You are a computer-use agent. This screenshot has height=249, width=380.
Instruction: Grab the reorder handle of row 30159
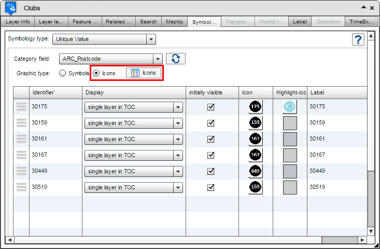[21, 123]
